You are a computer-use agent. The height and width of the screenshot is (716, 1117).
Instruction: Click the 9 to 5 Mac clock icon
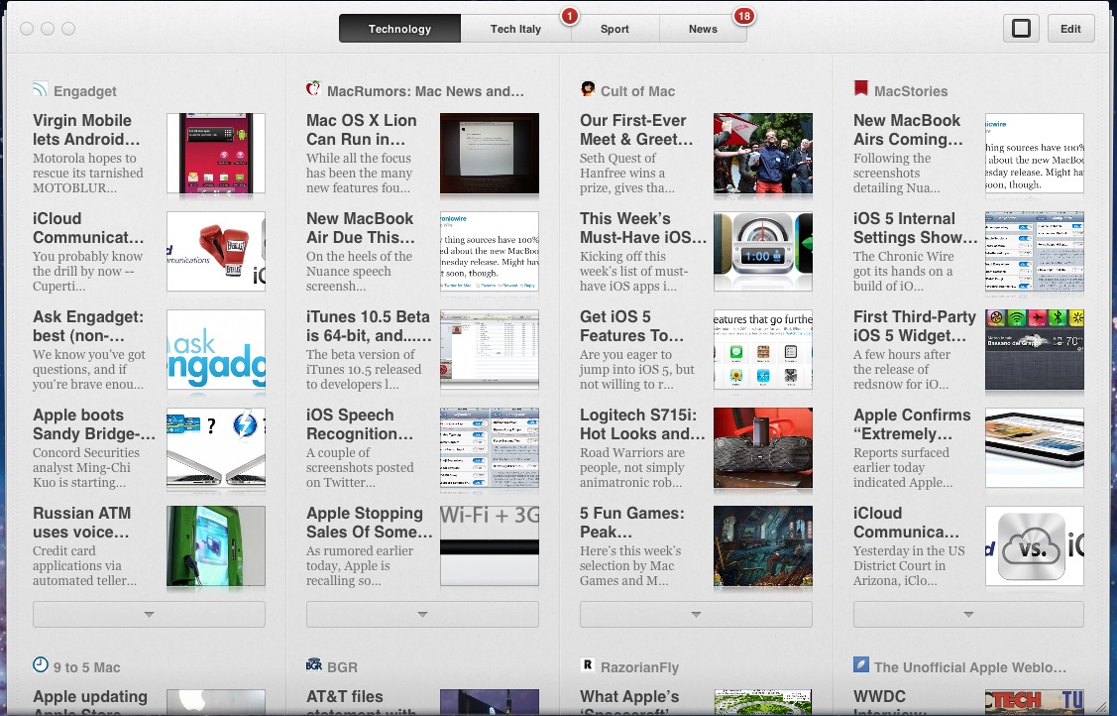click(x=41, y=664)
